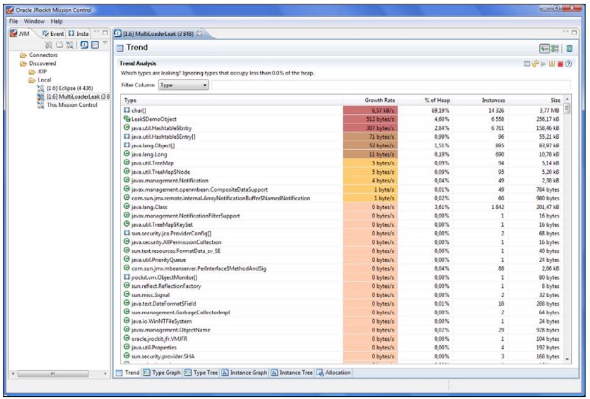Open the JVM Browser view menu arrow

pos(105,43)
